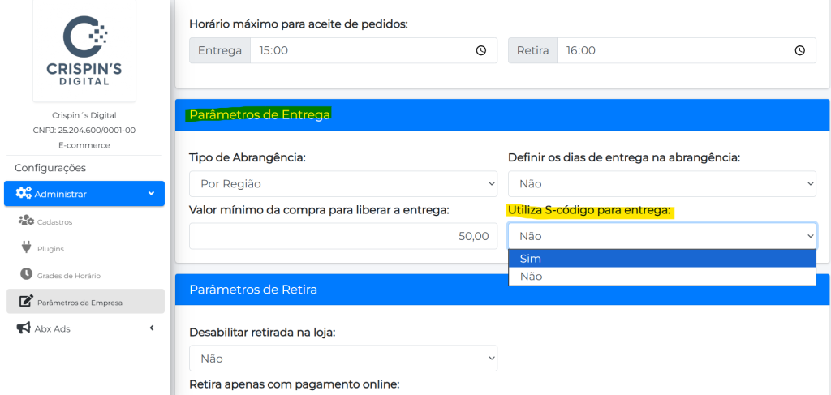This screenshot has height=395, width=831.
Task: Open the dias de entrega na abrangência dropdown
Action: click(x=661, y=184)
